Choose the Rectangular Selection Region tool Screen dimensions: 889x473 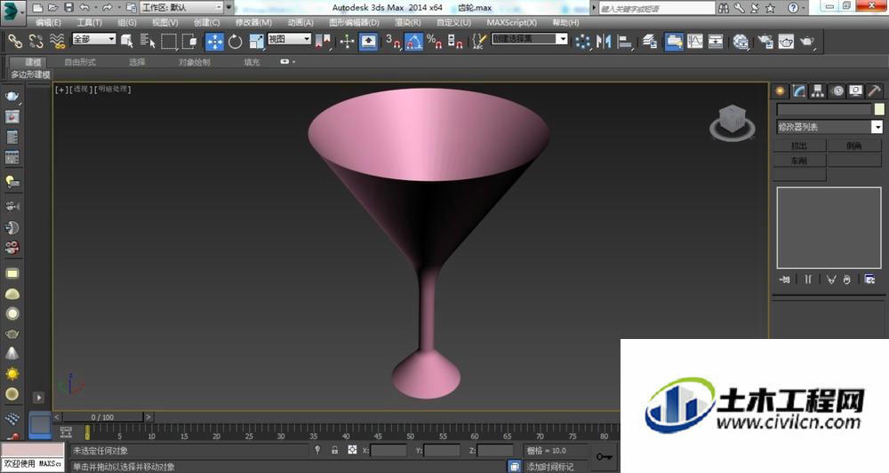click(x=168, y=42)
